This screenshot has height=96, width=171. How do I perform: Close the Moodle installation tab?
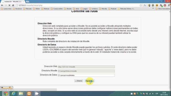(23, 2)
